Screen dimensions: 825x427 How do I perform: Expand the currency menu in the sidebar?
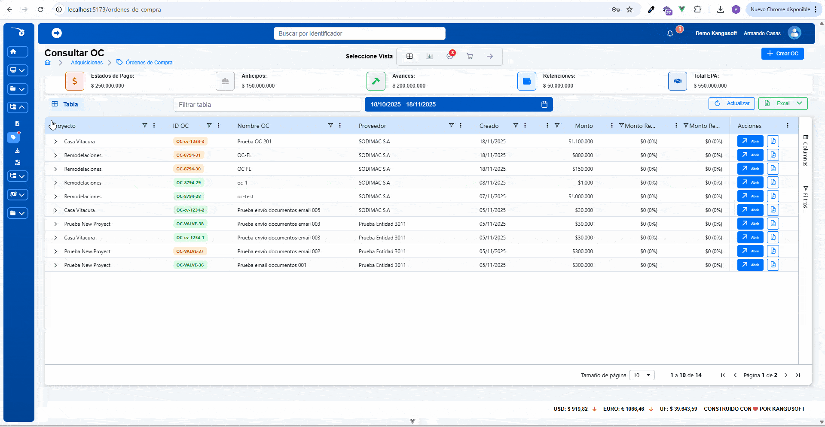pos(18,194)
